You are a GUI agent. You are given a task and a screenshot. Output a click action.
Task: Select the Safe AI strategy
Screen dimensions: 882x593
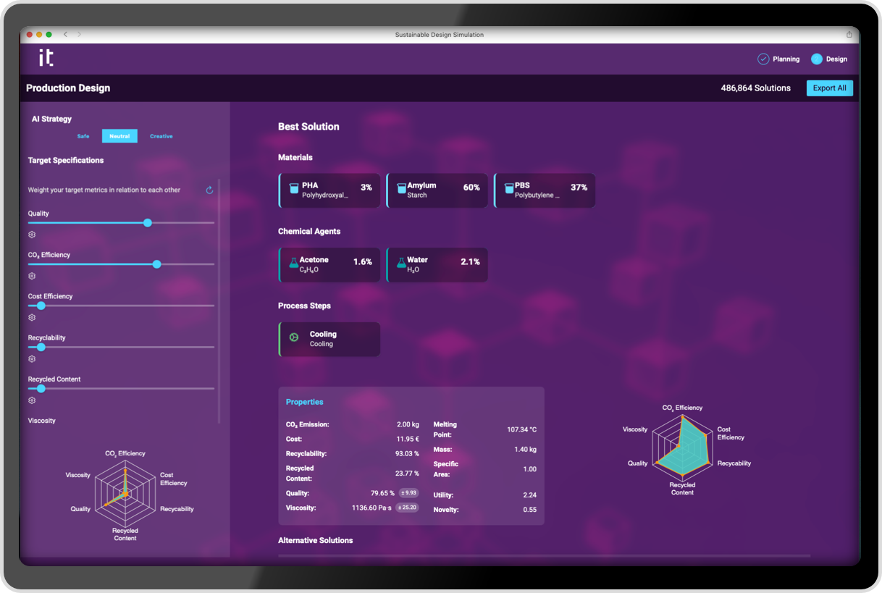pos(83,136)
